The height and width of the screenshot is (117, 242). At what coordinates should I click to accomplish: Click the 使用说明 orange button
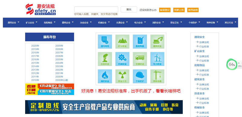(x=193, y=10)
